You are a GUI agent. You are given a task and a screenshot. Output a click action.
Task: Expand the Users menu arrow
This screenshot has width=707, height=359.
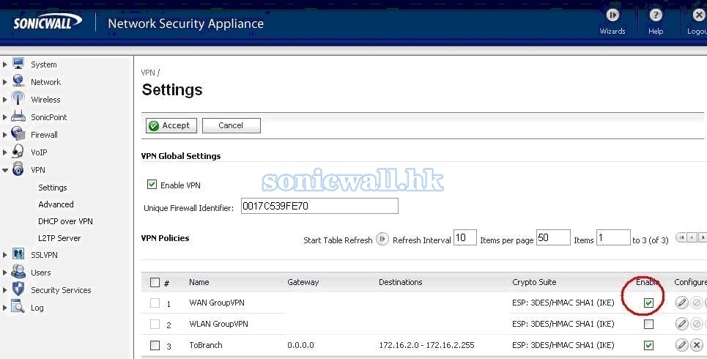pyautogui.click(x=5, y=273)
